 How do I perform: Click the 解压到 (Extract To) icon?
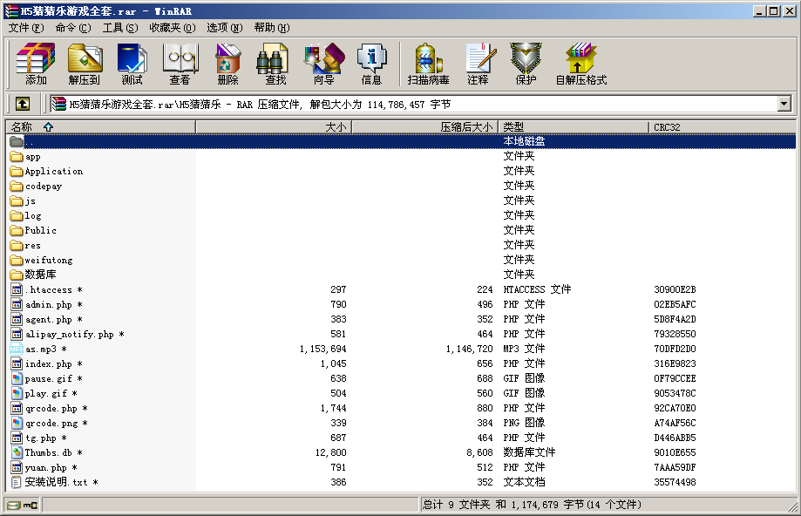[x=85, y=64]
